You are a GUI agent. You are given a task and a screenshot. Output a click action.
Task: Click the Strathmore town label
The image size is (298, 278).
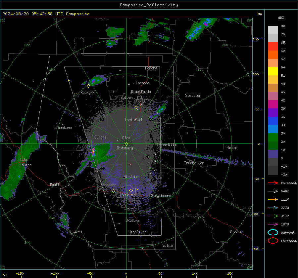click(161, 196)
